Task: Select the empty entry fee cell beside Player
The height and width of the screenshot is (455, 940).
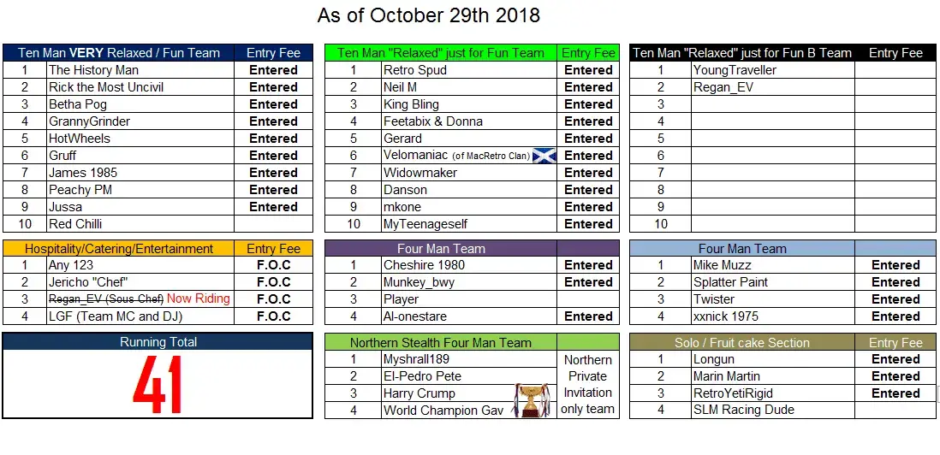Action: (x=588, y=299)
